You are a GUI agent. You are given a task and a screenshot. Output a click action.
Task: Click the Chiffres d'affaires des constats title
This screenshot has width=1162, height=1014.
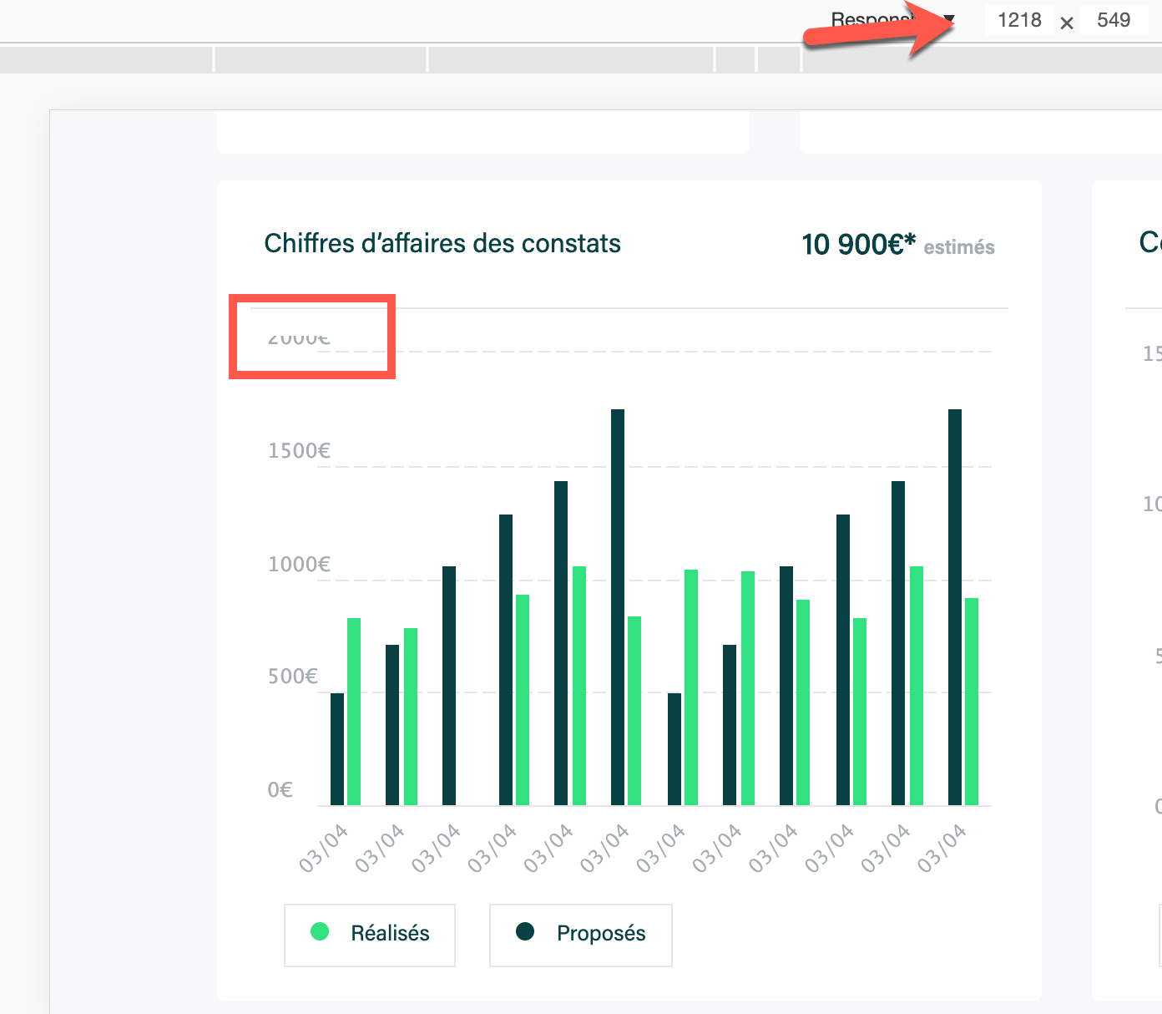point(442,243)
